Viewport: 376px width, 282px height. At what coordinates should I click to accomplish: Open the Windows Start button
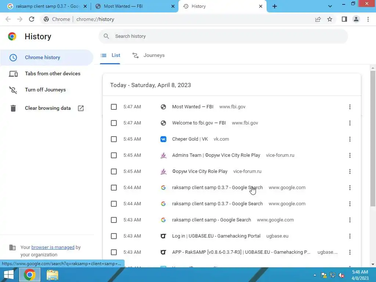coord(9,275)
